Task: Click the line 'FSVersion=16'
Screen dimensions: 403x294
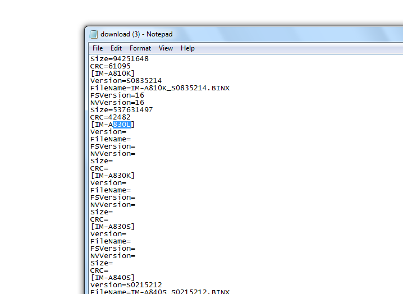Action: [117, 95]
